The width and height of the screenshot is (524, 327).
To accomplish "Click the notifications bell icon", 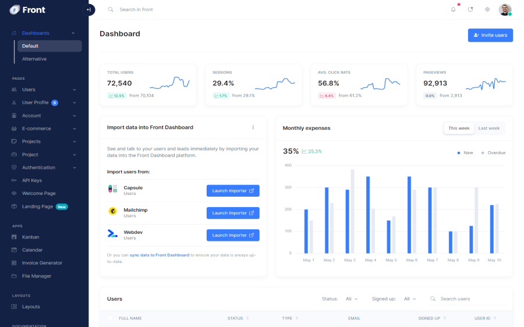I will 454,9.
